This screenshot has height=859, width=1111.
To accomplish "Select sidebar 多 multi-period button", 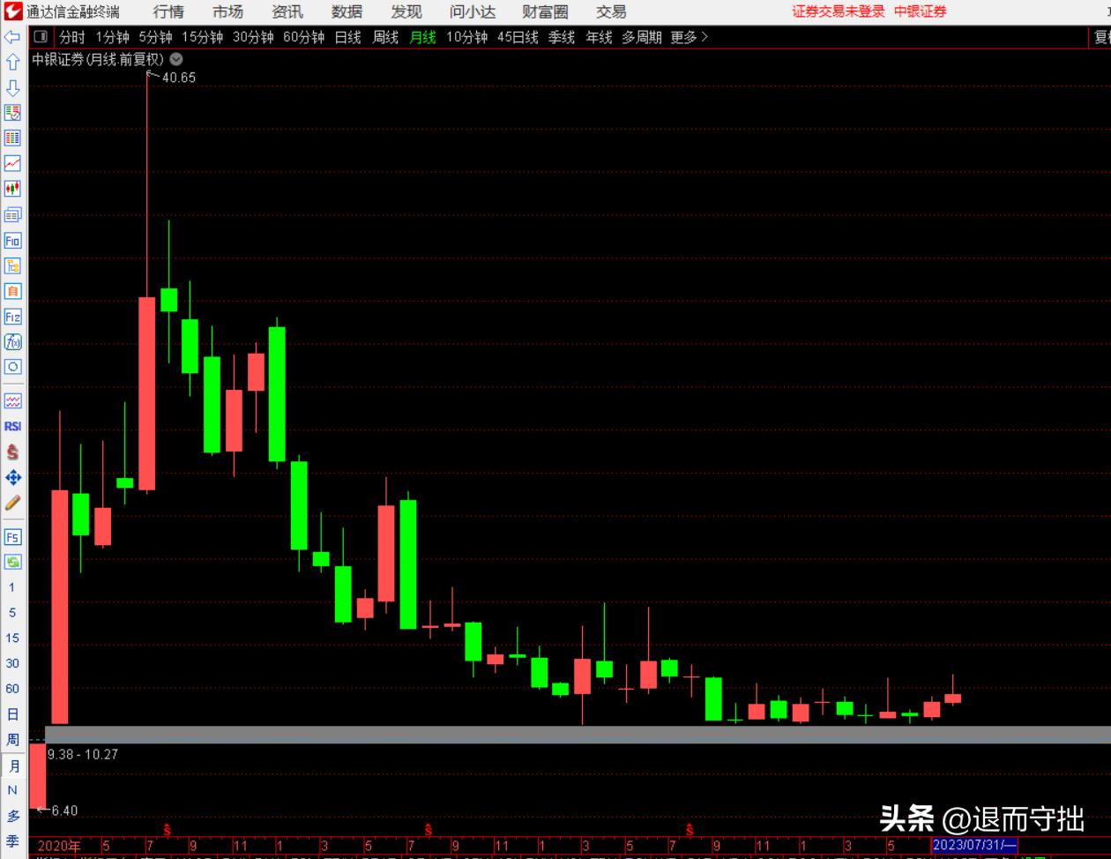I will (x=12, y=816).
